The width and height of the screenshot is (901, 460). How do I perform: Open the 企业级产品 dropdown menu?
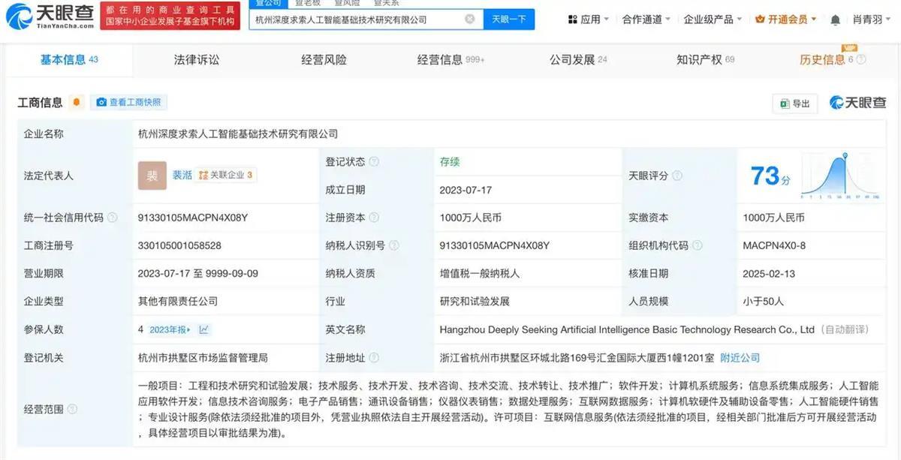click(x=708, y=19)
